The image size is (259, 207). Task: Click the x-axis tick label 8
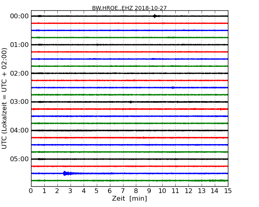[136, 191]
